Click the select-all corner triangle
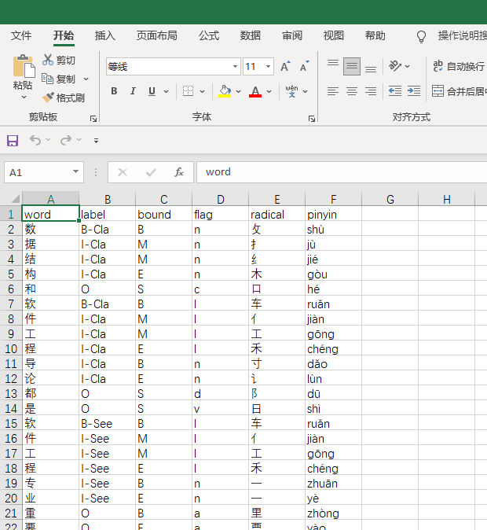Screen dimensions: 487x530 14,199
